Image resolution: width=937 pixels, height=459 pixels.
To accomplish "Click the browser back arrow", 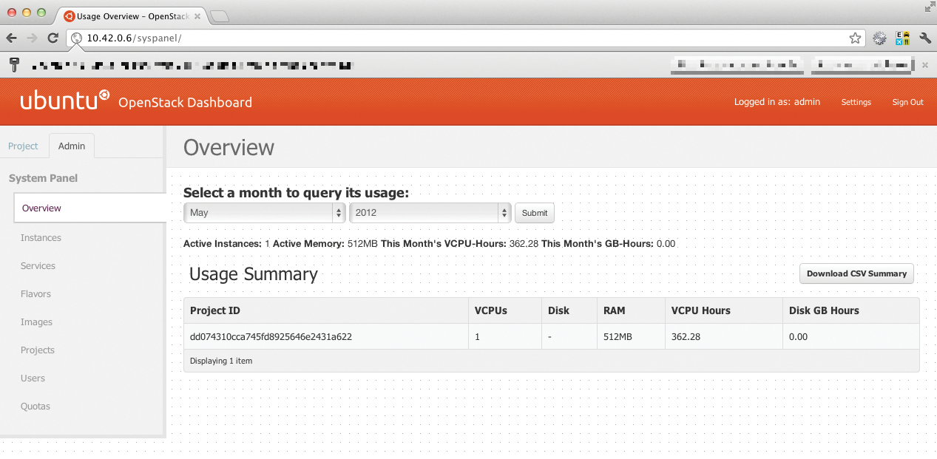I will pyautogui.click(x=12, y=38).
